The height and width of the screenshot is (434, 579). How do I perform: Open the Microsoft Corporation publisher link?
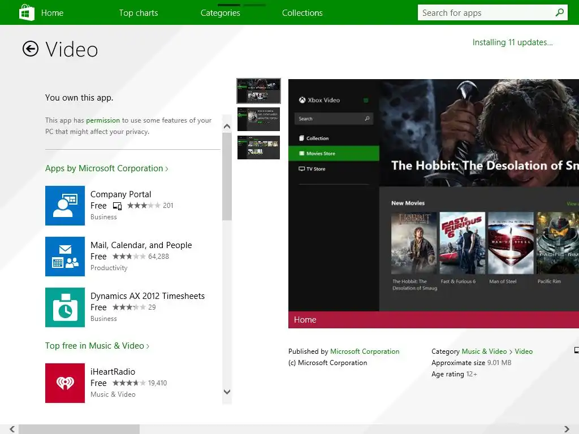click(x=365, y=351)
